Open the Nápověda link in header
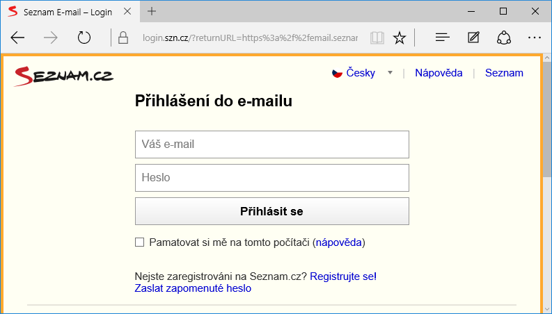The image size is (552, 314). point(439,73)
